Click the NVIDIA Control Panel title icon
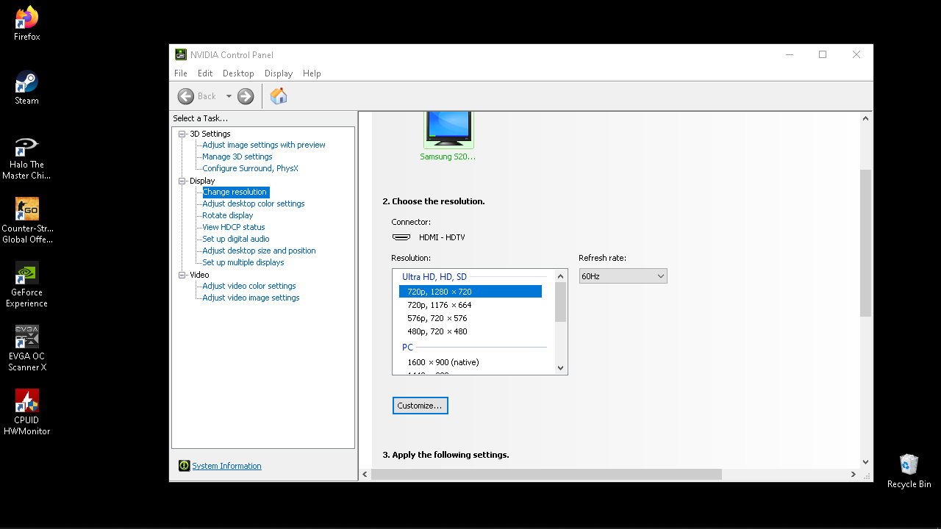The width and height of the screenshot is (941, 529). click(181, 54)
